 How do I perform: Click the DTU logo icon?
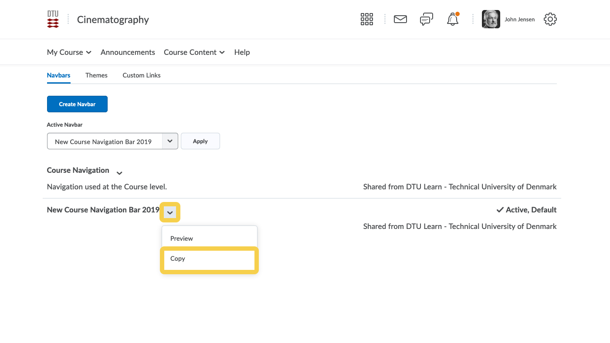(53, 20)
